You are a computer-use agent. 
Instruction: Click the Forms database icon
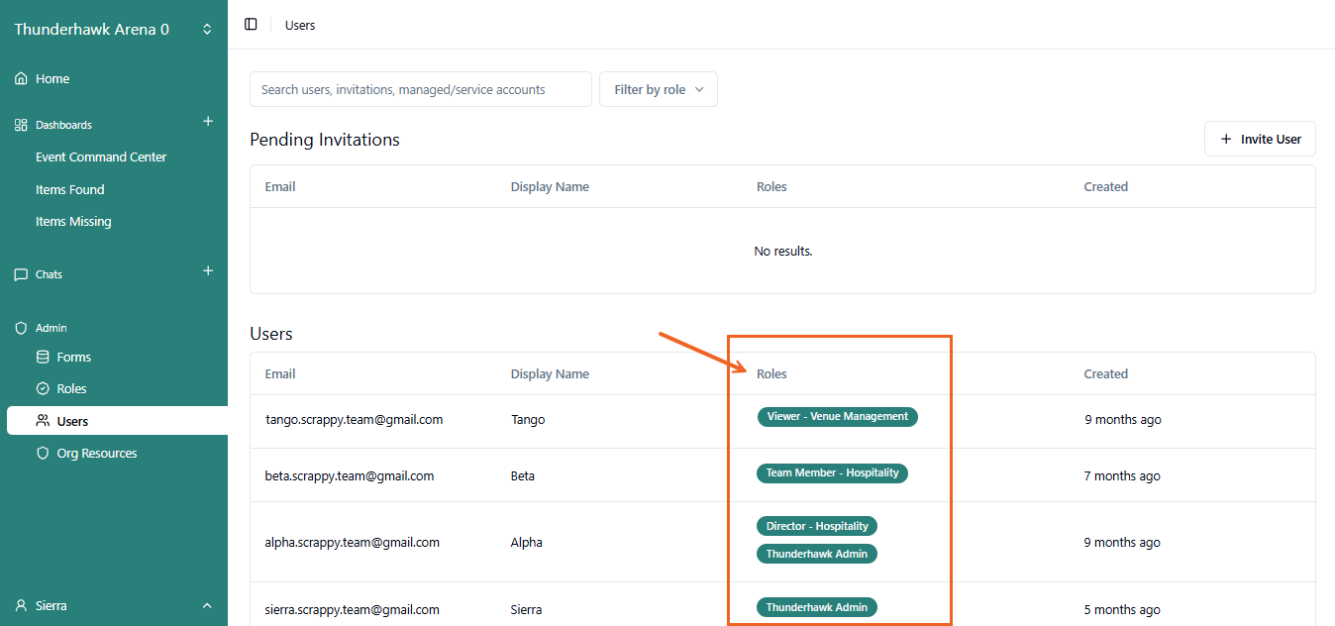click(x=43, y=358)
